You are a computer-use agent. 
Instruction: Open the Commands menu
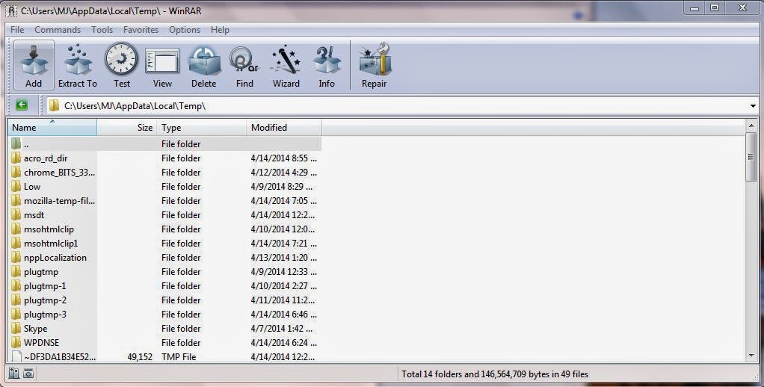(58, 30)
